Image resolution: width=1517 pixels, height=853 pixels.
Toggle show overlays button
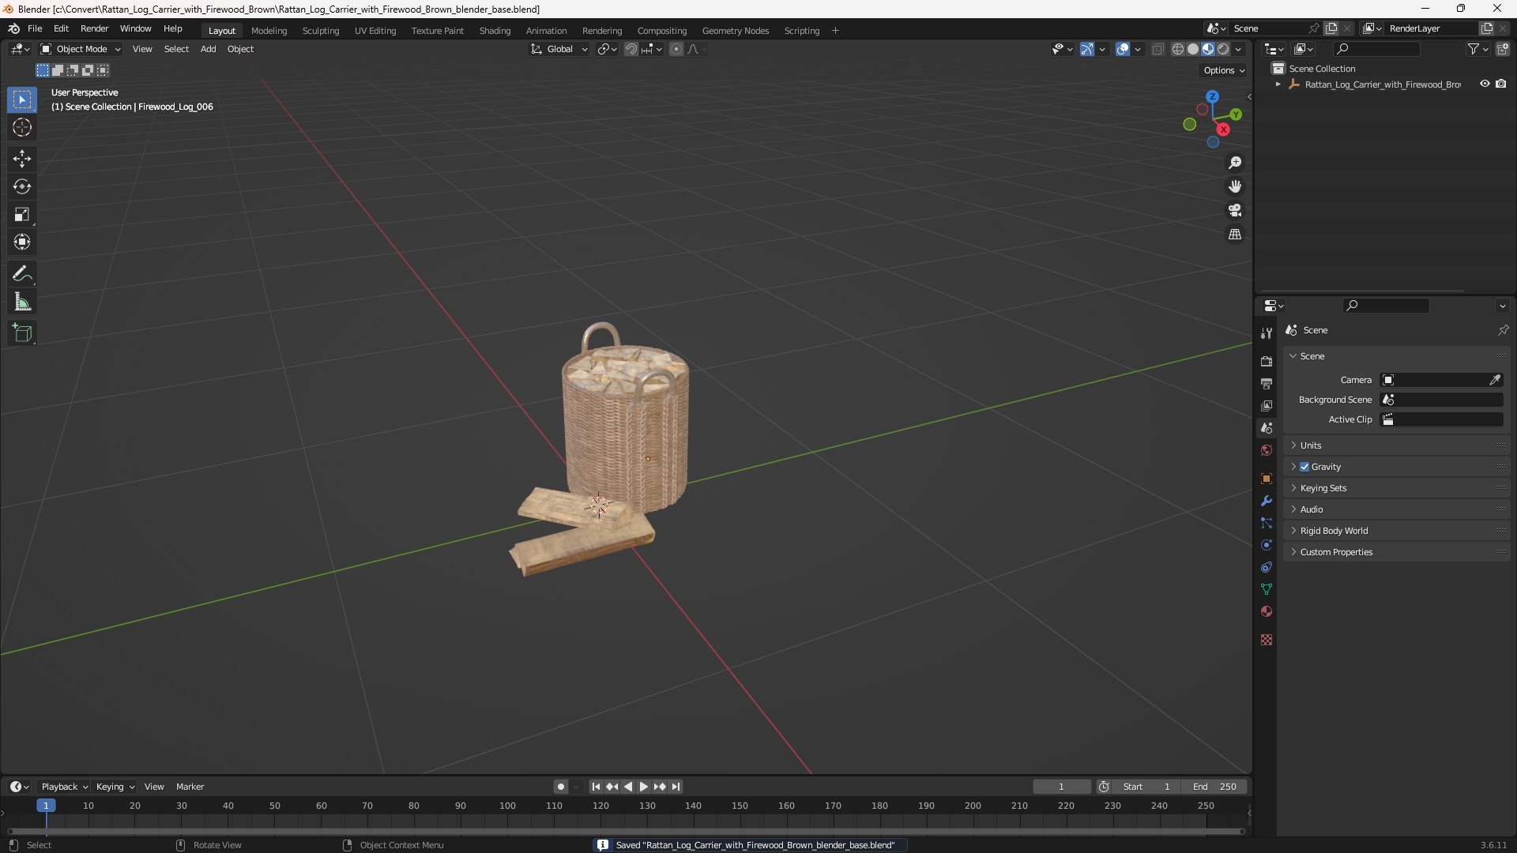[x=1123, y=49]
